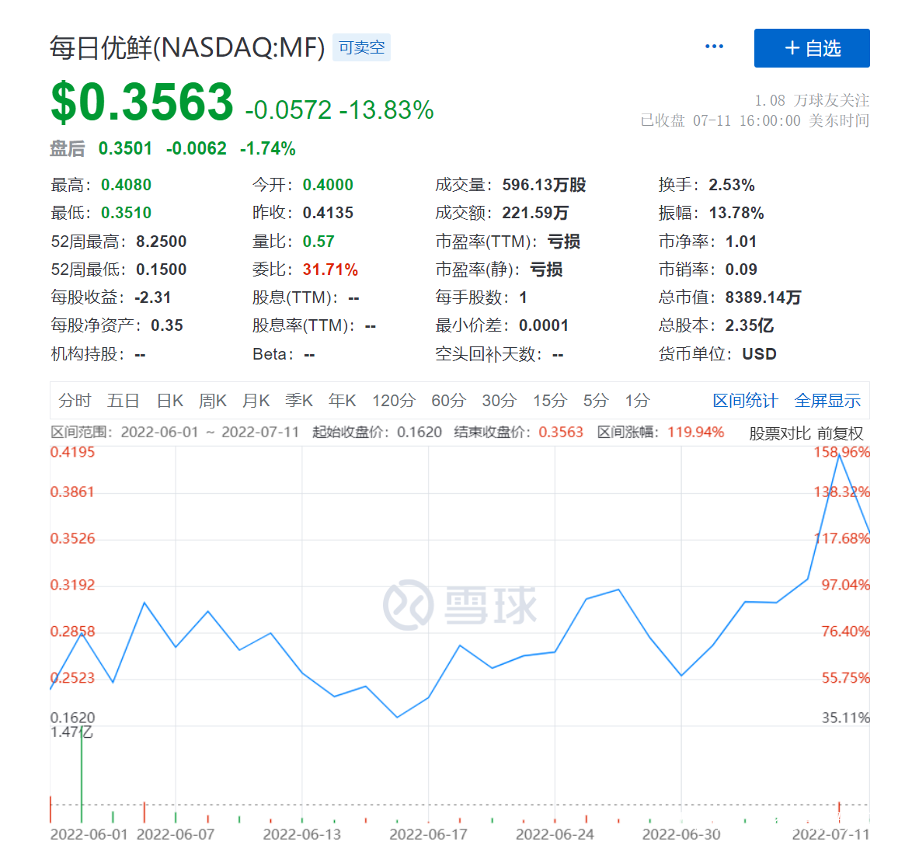Viewport: 912px width, 845px height.
Task: Open the 60分 interval chart
Action: click(x=448, y=400)
